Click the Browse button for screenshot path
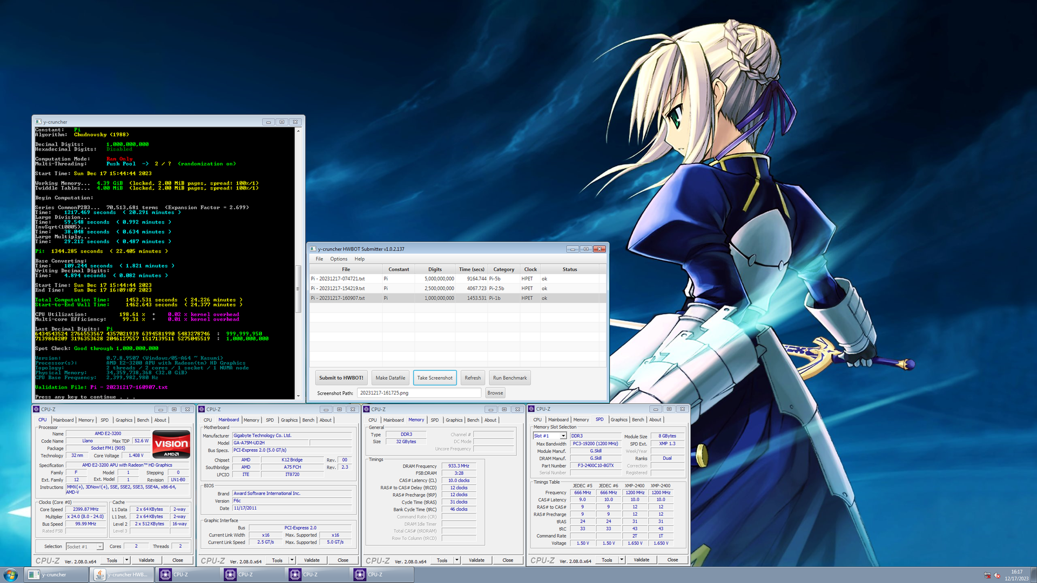 495,393
